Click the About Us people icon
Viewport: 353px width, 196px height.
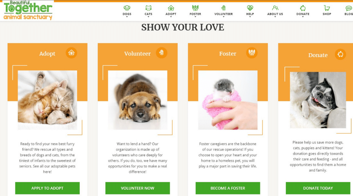pyautogui.click(x=275, y=8)
